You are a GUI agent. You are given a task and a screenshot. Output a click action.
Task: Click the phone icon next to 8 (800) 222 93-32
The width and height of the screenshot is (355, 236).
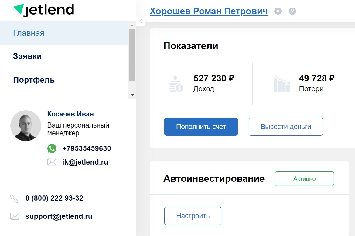point(15,198)
